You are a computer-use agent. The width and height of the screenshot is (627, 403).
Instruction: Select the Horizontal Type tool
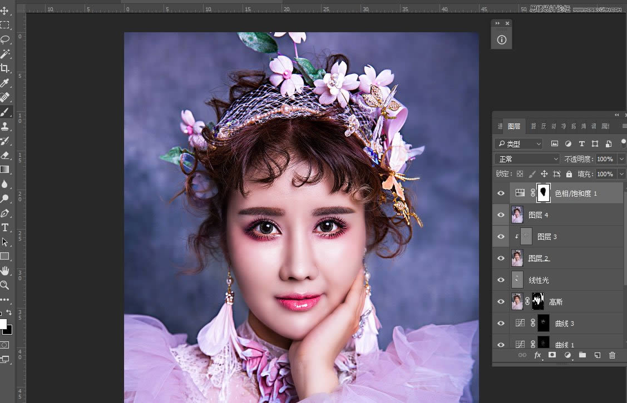(5, 227)
